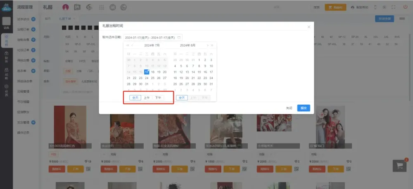Close the 礼服出租时间 dialog with X

(x=309, y=27)
